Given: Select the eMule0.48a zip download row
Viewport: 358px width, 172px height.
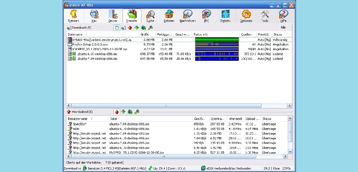Looking at the screenshot, I should coord(179,40).
